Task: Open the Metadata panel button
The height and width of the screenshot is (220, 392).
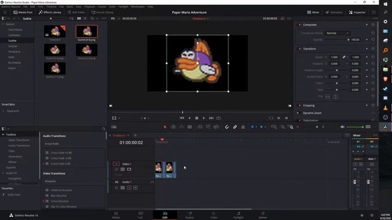Action: click(334, 12)
